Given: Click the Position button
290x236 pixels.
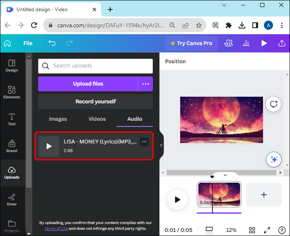Looking at the screenshot, I should tap(175, 62).
